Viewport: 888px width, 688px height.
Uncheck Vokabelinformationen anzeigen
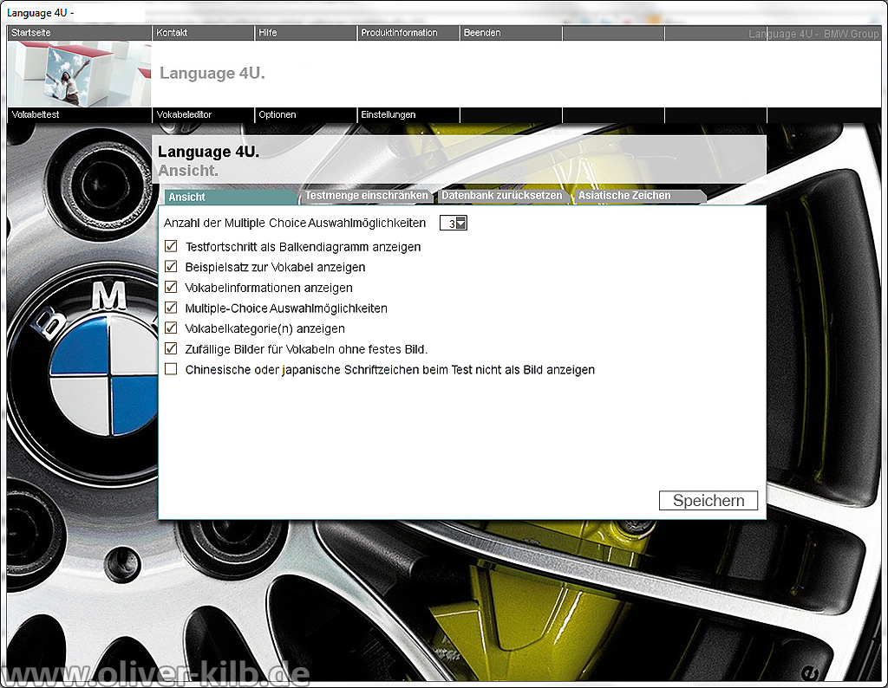coord(171,288)
